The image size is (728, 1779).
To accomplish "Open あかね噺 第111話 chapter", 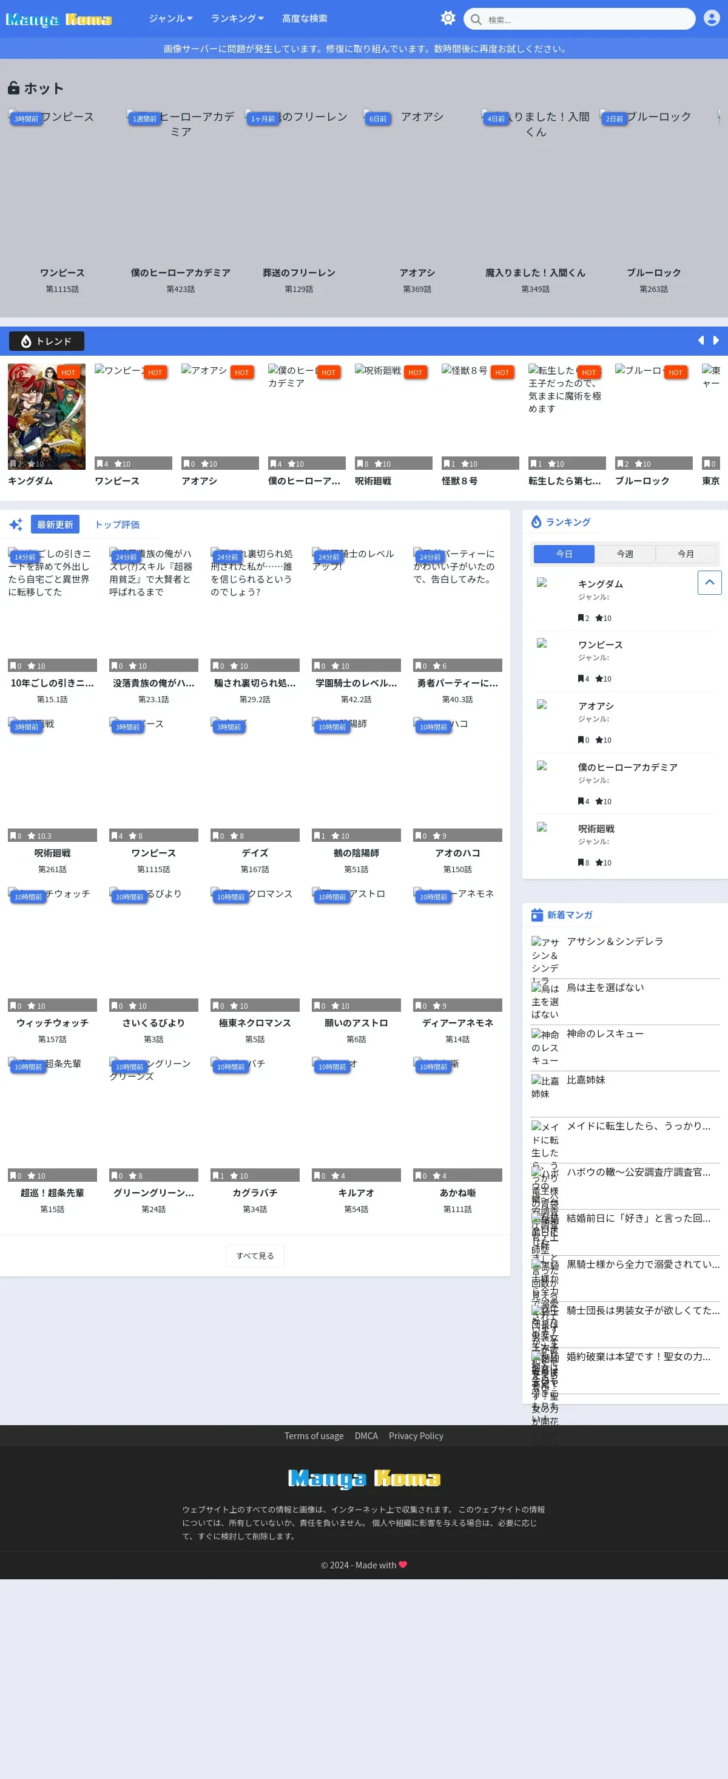I will pyautogui.click(x=457, y=1209).
